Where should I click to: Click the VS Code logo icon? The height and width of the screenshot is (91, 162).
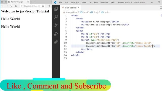click(x=55, y=2)
